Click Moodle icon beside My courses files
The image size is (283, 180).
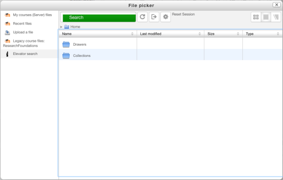click(8, 15)
